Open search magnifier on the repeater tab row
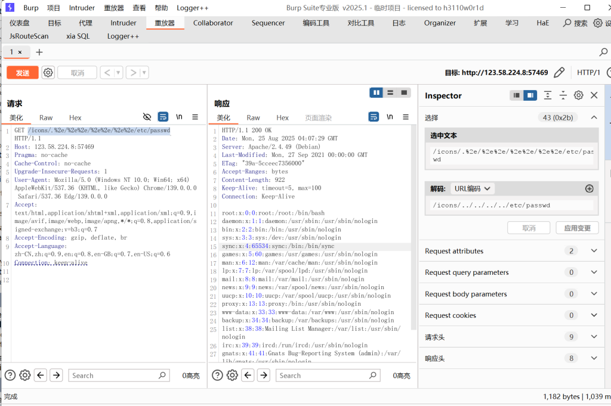The height and width of the screenshot is (406, 611). [x=603, y=52]
